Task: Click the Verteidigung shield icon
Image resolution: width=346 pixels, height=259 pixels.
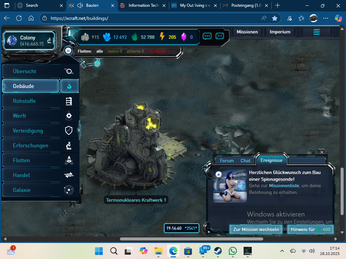Action: [x=69, y=131]
